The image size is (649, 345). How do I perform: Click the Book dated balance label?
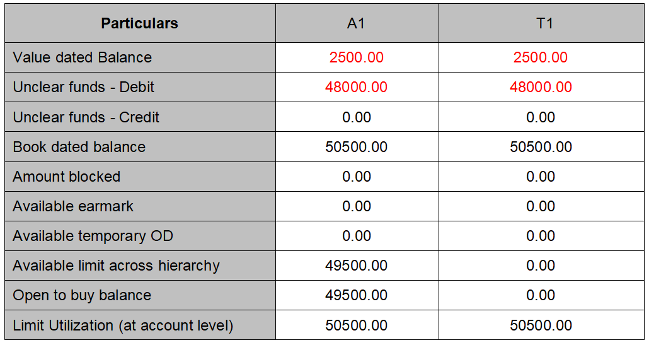click(x=79, y=147)
